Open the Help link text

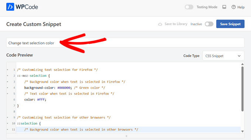(241, 7)
